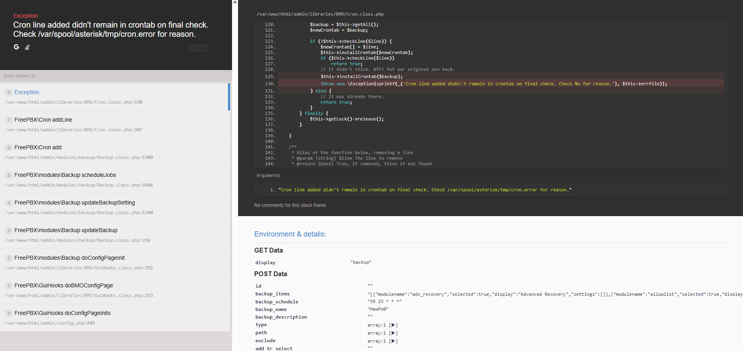743x351 pixels.
Task: Click scroll-up arrow on left panel scrollbar
Action: click(235, 2)
